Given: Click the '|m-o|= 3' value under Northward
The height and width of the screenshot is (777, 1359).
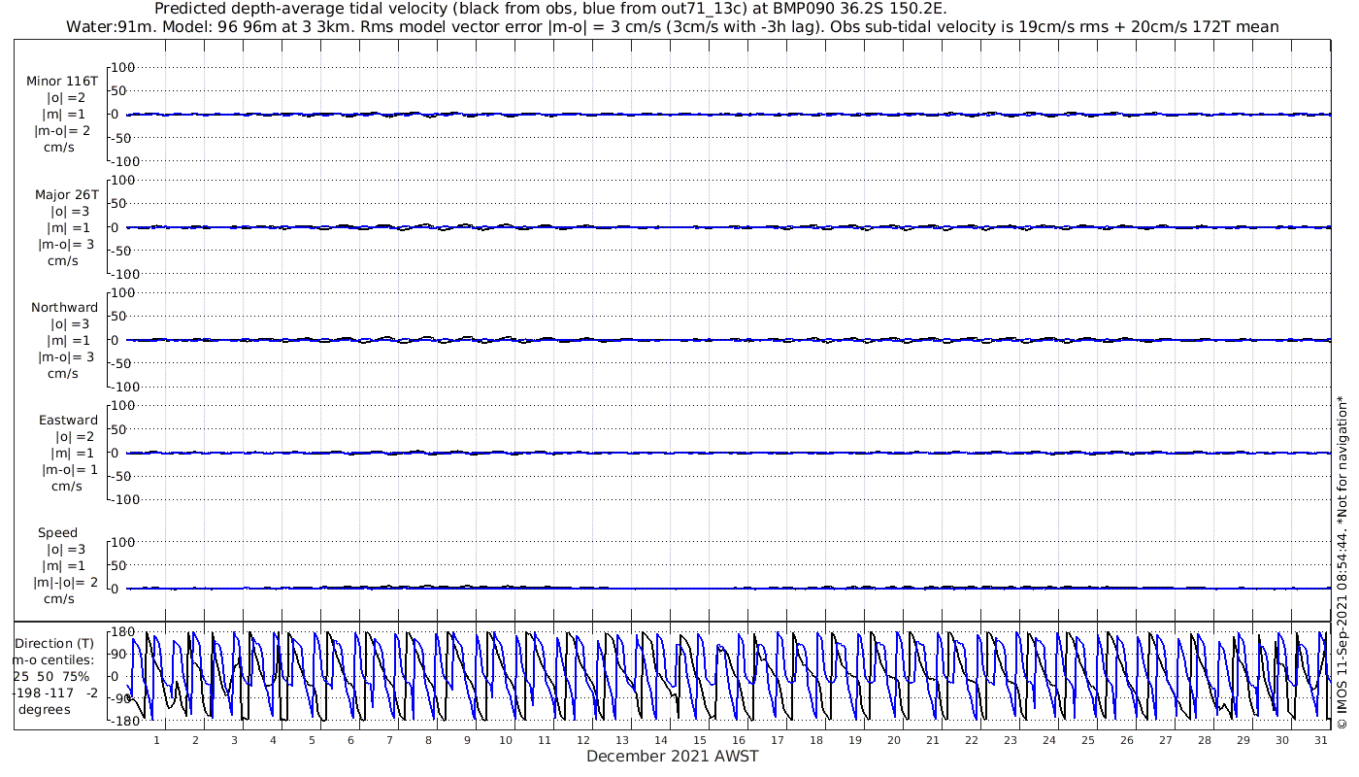Looking at the screenshot, I should coord(66,357).
